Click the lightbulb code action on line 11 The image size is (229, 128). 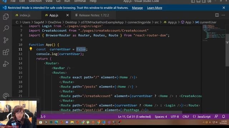click(x=31, y=49)
